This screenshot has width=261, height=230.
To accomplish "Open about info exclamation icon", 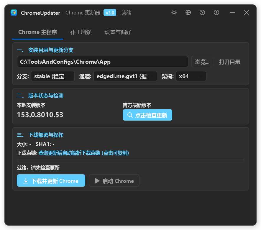I will click(216, 12).
